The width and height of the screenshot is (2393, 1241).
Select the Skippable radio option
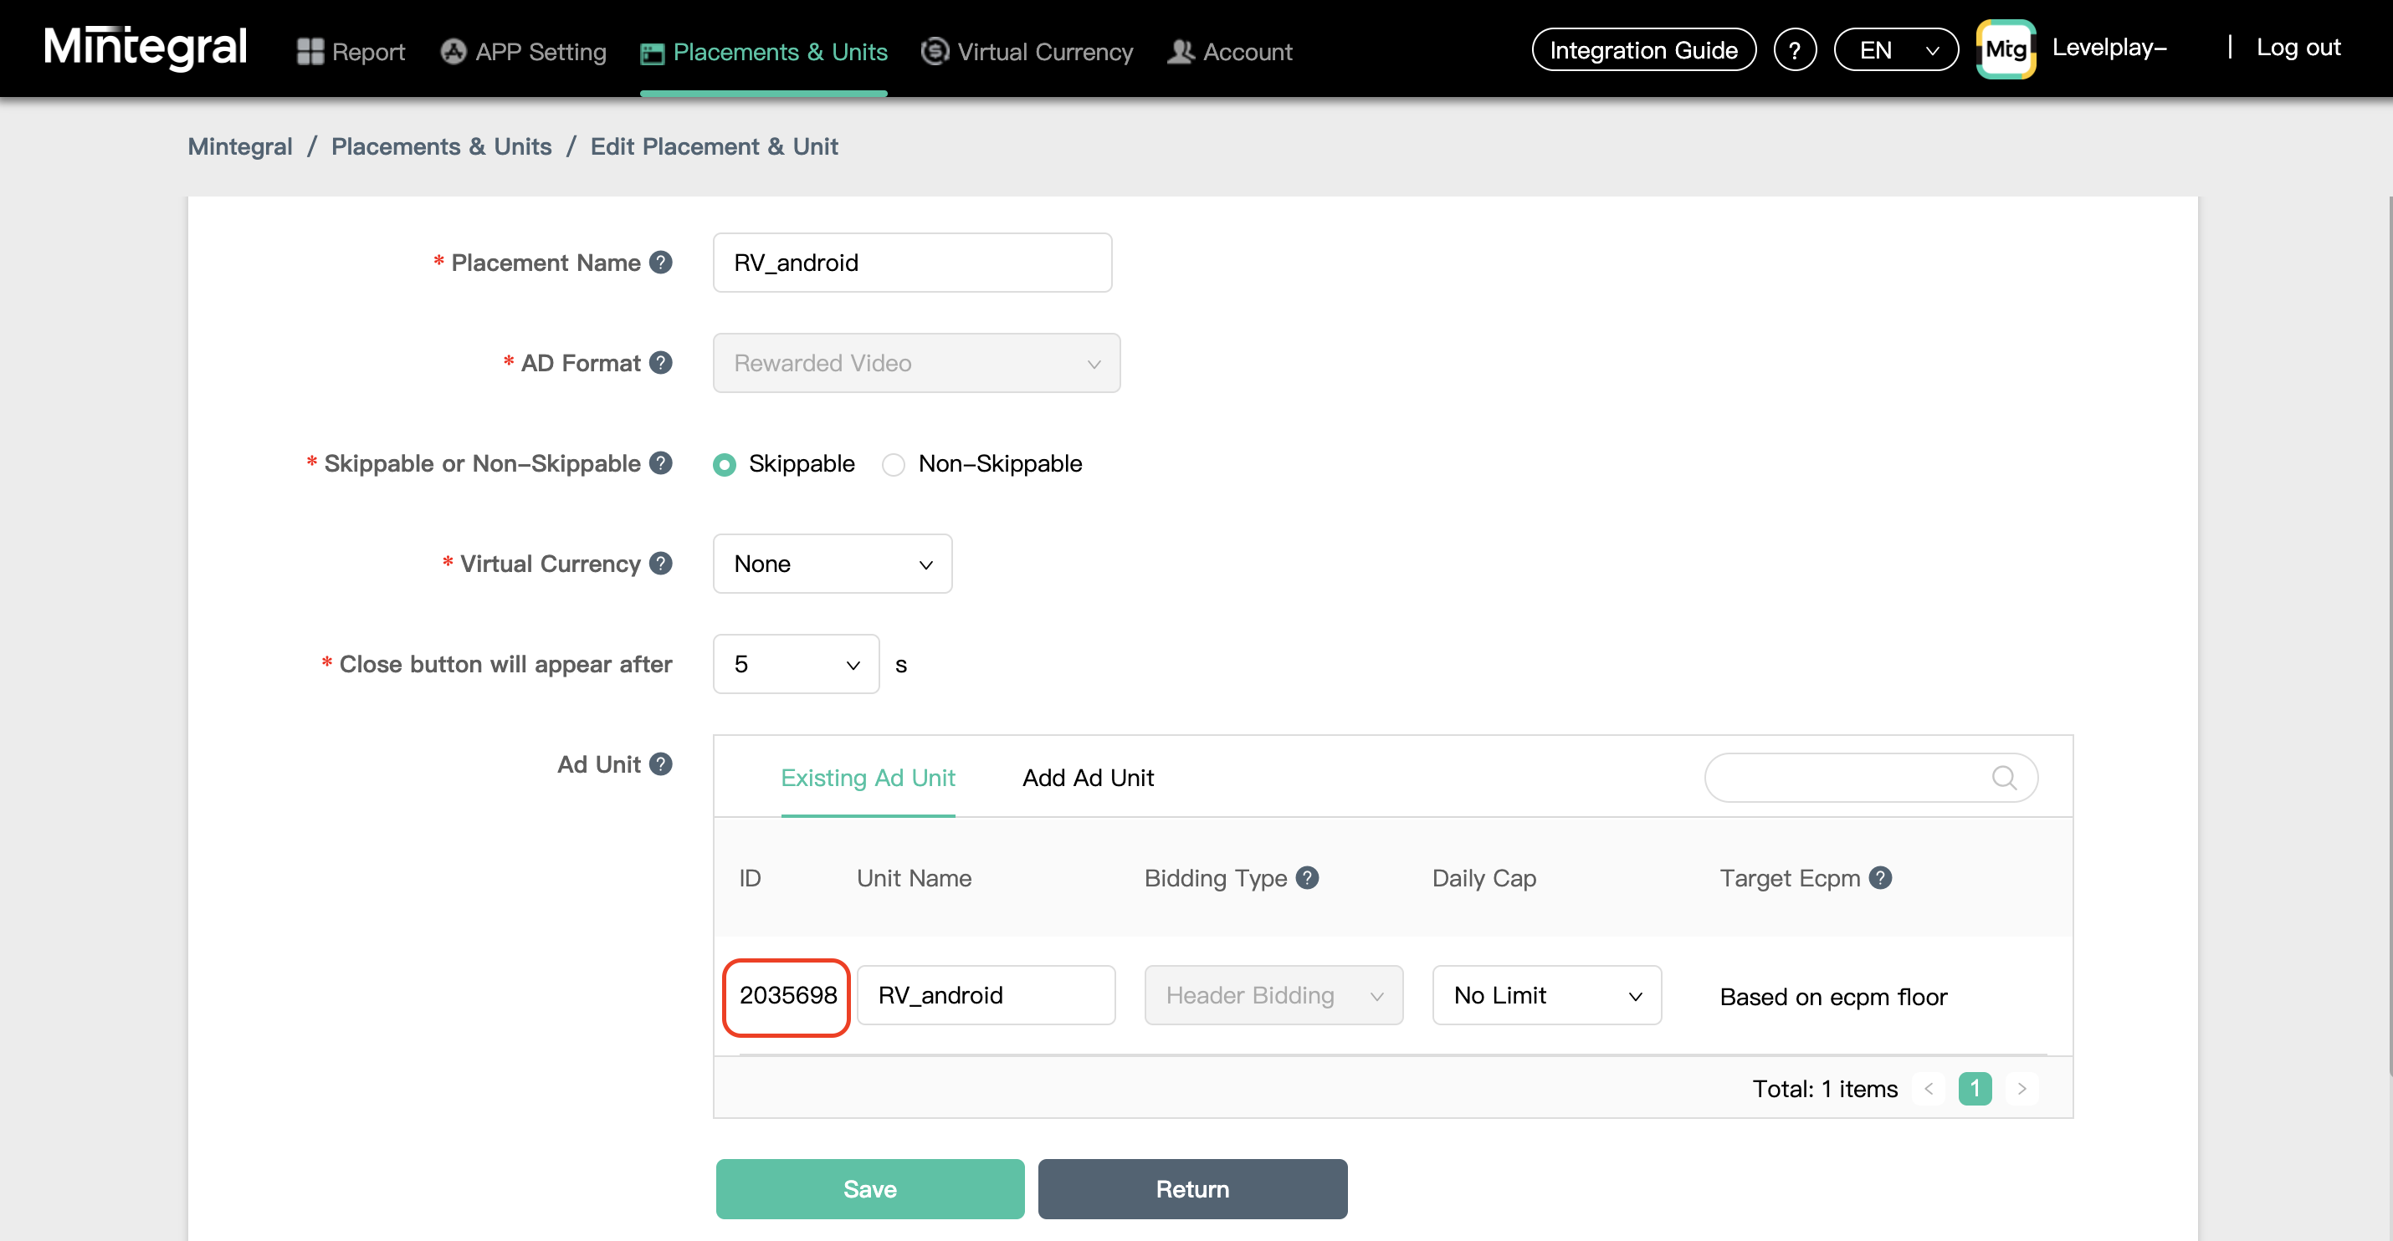(725, 464)
